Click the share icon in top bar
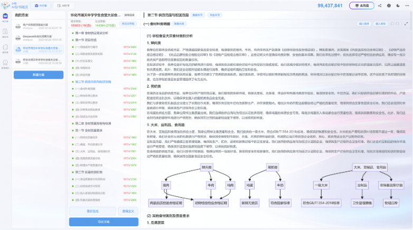The width and height of the screenshot is (413, 230). point(380,5)
